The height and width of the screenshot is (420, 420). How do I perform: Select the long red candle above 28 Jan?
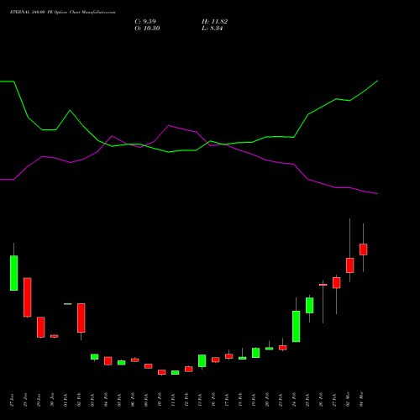28,297
